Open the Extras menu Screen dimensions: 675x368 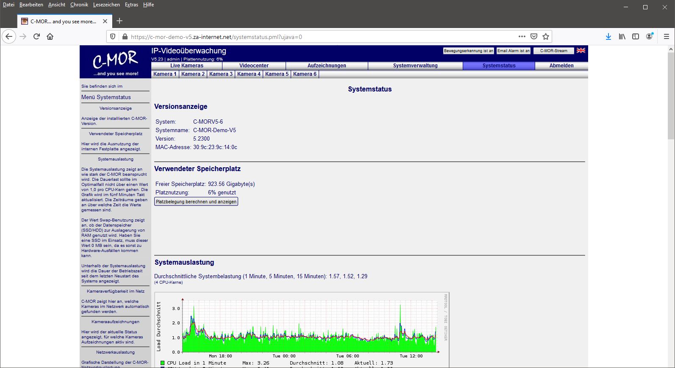point(131,5)
